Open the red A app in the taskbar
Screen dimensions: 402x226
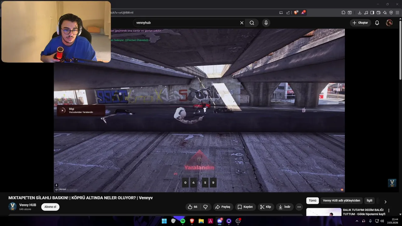(210, 221)
